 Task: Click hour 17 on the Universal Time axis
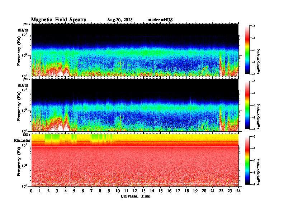[178, 191]
